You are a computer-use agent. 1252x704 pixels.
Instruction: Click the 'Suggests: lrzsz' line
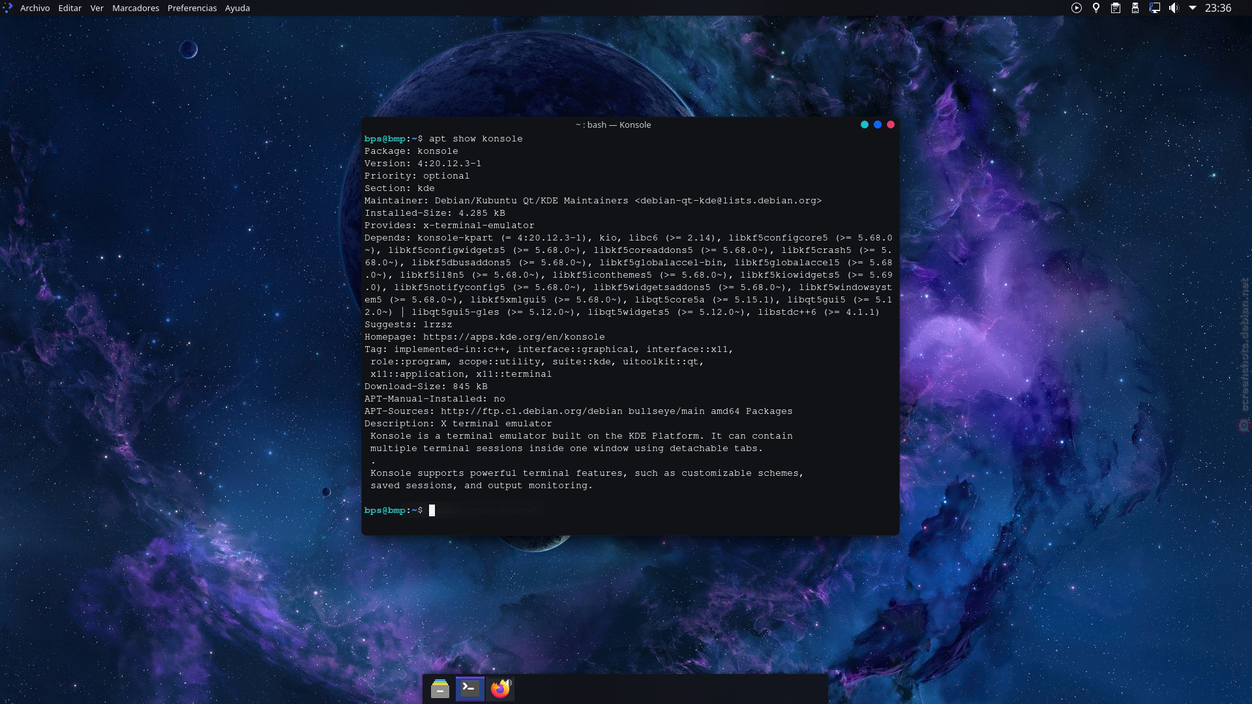[x=408, y=325]
